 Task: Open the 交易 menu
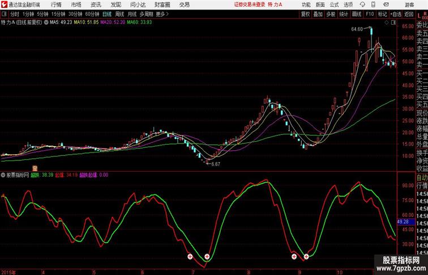185,5
